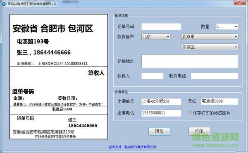Viewport: 248px width, 153px height.
Task: Open the 数量 quantity dropdown
Action: click(x=227, y=26)
